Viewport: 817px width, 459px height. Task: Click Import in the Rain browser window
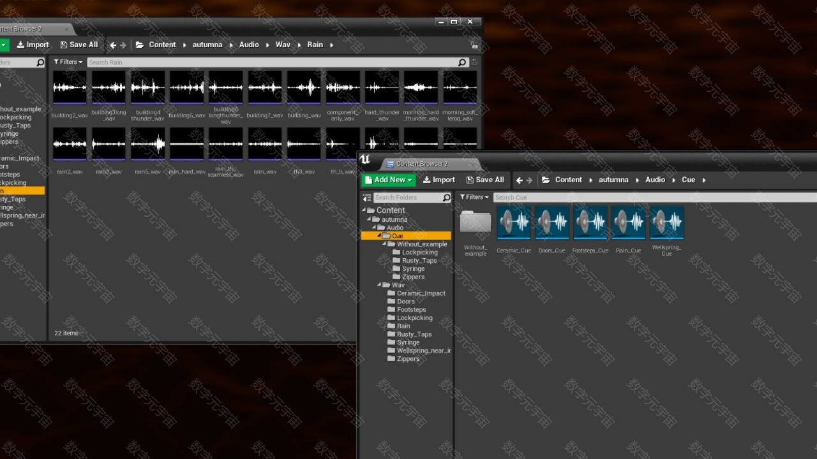click(x=33, y=45)
